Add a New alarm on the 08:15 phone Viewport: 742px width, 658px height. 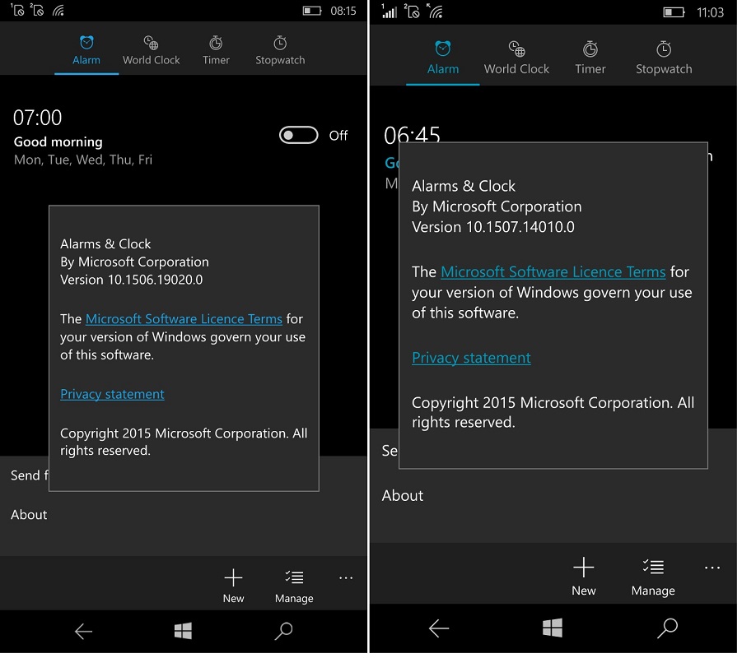[233, 586]
